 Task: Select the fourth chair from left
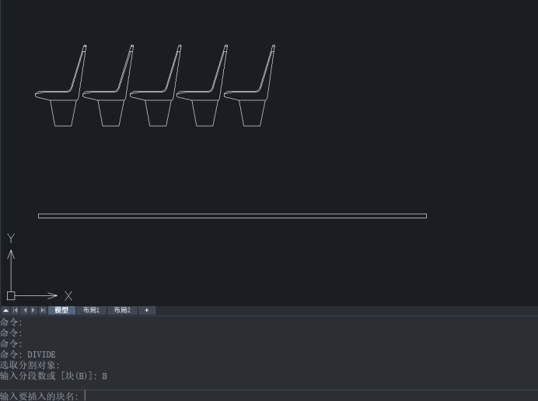pos(204,96)
